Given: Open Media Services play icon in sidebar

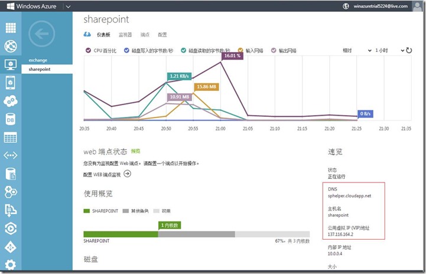Looking at the screenshot, I should coord(11,229).
